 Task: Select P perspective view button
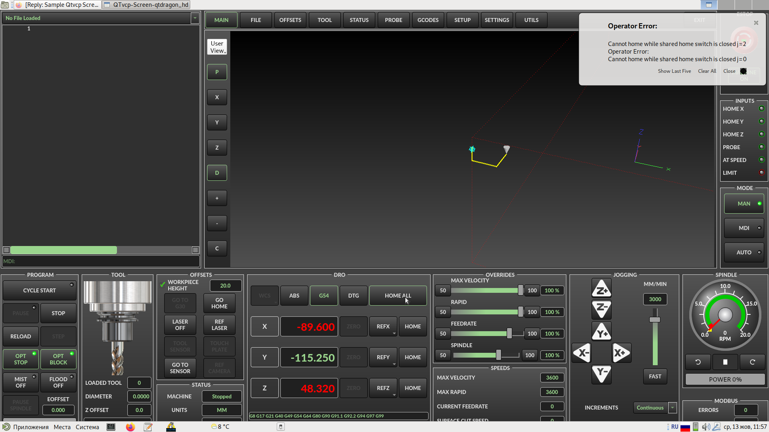[217, 72]
